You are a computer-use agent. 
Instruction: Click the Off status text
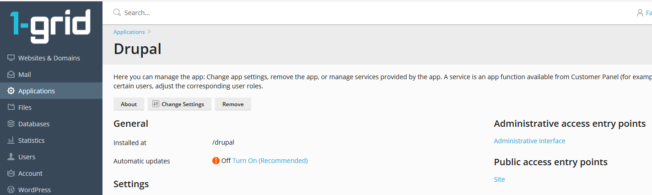click(x=226, y=161)
